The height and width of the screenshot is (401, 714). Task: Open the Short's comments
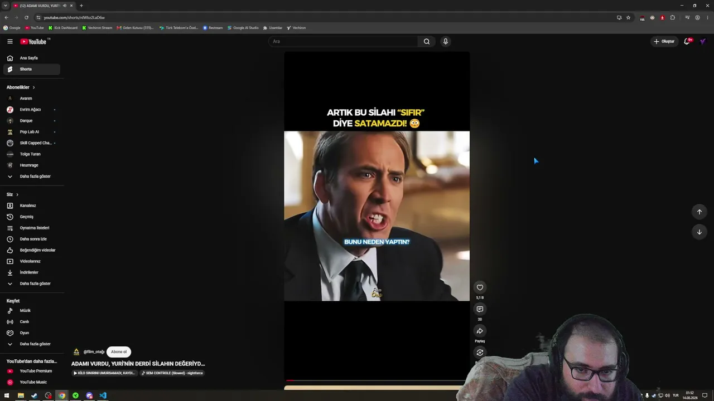click(480, 309)
